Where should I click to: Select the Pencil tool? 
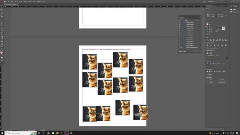[2, 25]
